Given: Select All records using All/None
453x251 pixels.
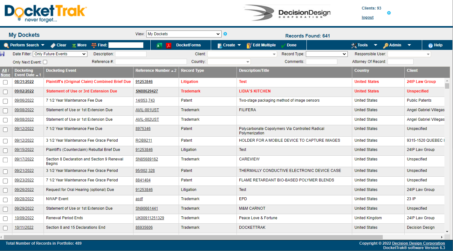Looking at the screenshot, I should click(4, 70).
